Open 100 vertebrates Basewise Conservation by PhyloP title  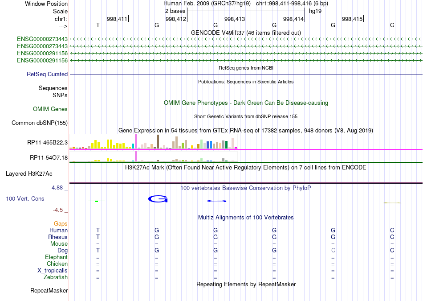tap(246, 188)
